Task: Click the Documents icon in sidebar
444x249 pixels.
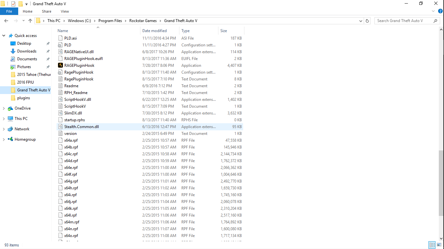Action: click(x=13, y=59)
